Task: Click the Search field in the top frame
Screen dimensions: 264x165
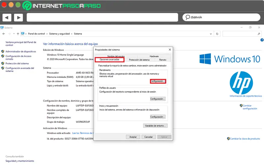Action: click(221, 17)
